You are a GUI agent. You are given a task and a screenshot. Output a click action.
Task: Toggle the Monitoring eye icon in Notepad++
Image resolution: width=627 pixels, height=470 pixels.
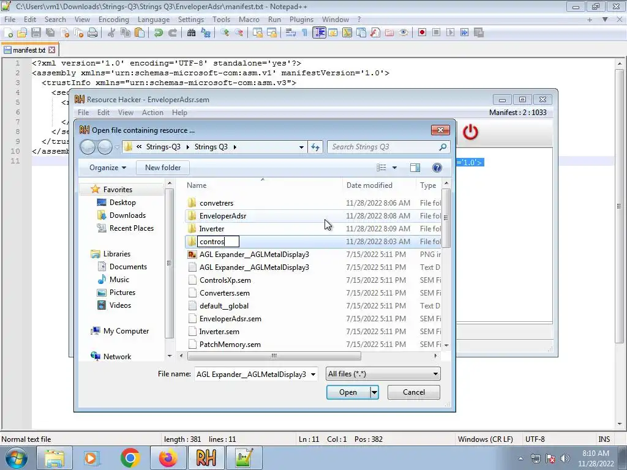coord(404,33)
